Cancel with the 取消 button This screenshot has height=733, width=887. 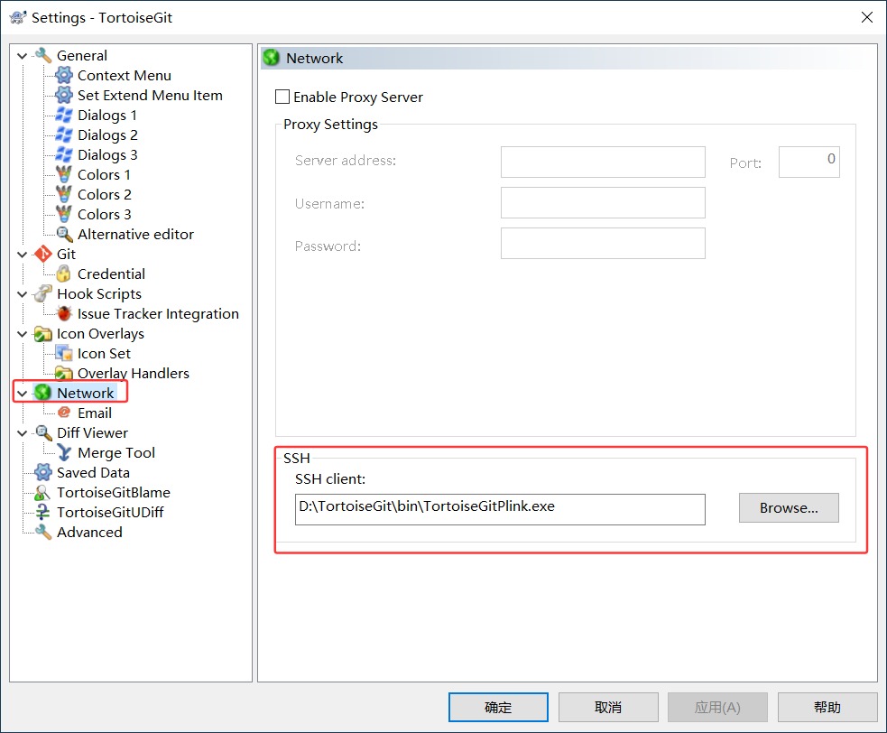coord(608,707)
